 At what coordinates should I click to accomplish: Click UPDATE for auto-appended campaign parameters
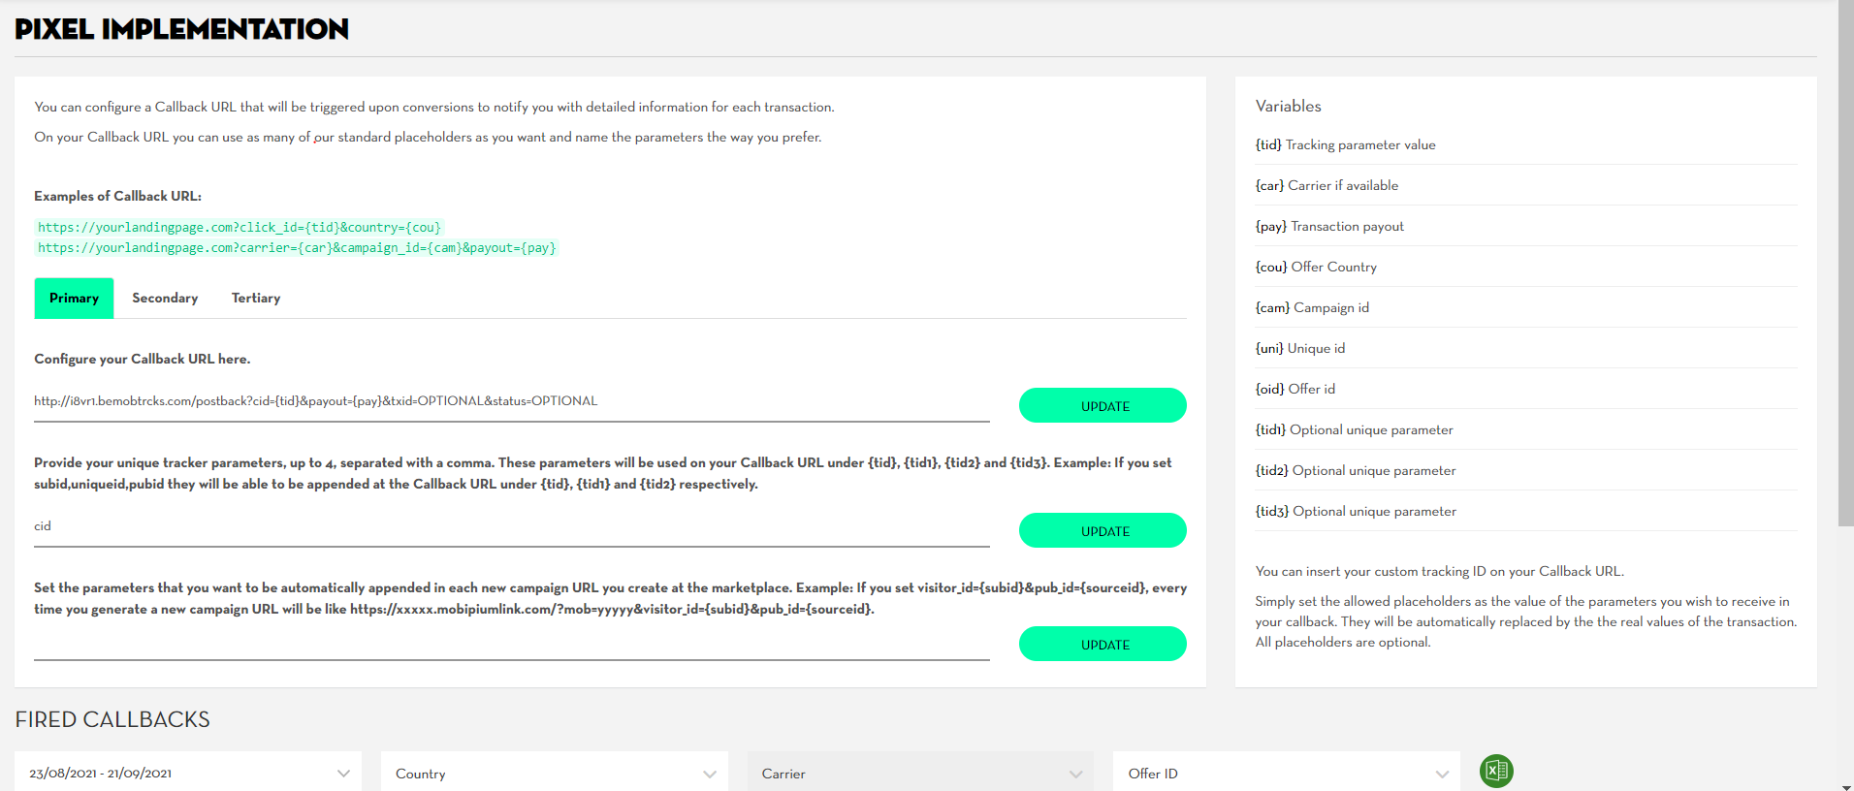[1103, 645]
